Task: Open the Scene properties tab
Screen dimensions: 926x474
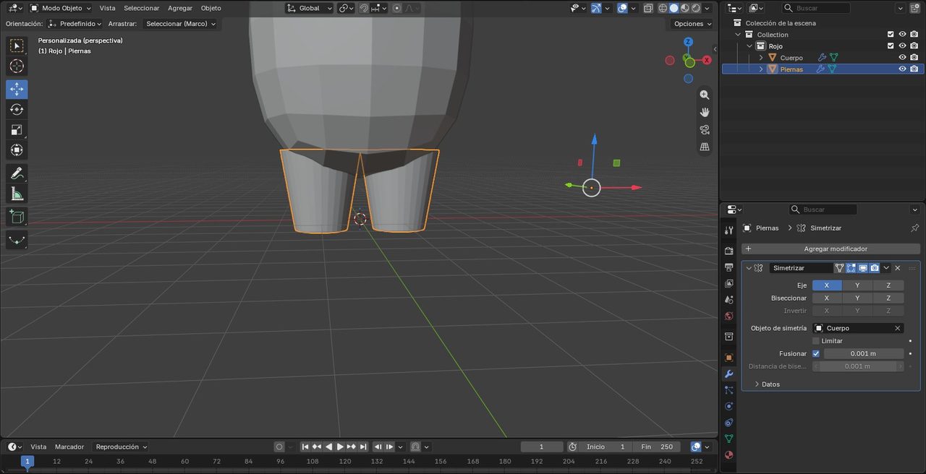Action: click(x=729, y=300)
